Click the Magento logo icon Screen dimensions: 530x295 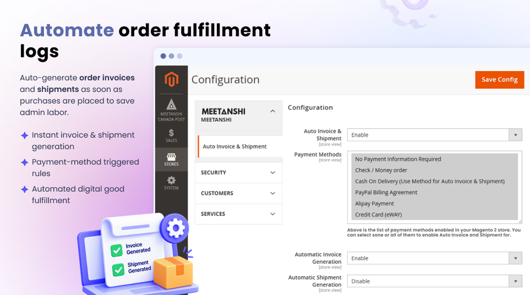171,80
